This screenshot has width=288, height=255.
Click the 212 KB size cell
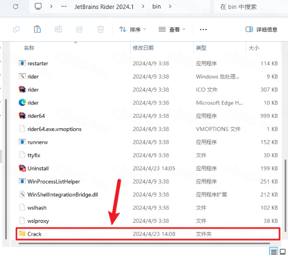[x=269, y=195]
